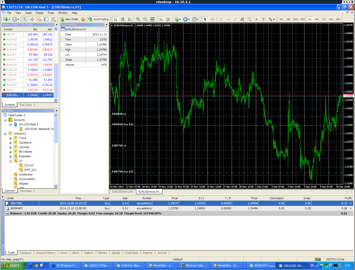Zoom in on the chart

coord(138,19)
